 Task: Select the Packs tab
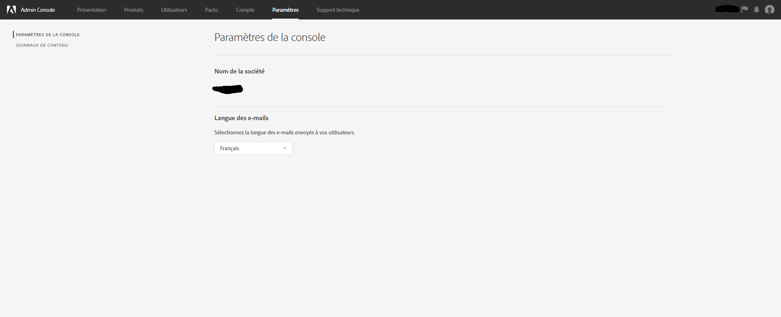[212, 10]
